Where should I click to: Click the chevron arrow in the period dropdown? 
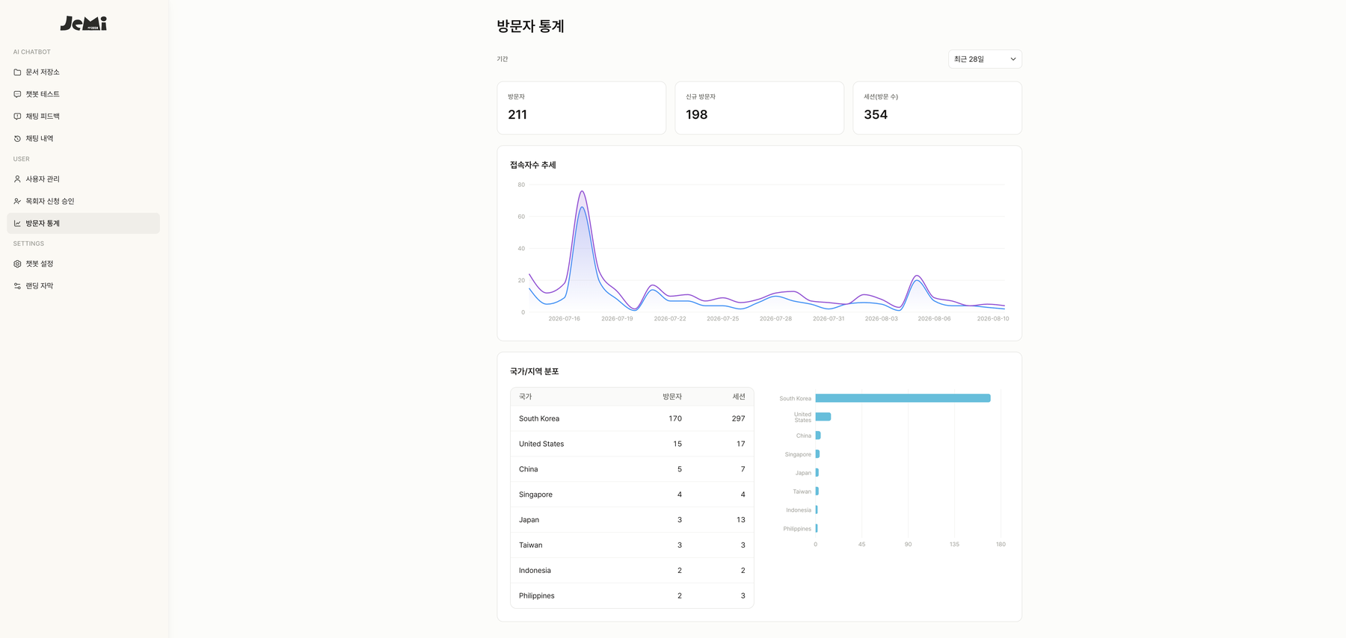(x=1012, y=59)
